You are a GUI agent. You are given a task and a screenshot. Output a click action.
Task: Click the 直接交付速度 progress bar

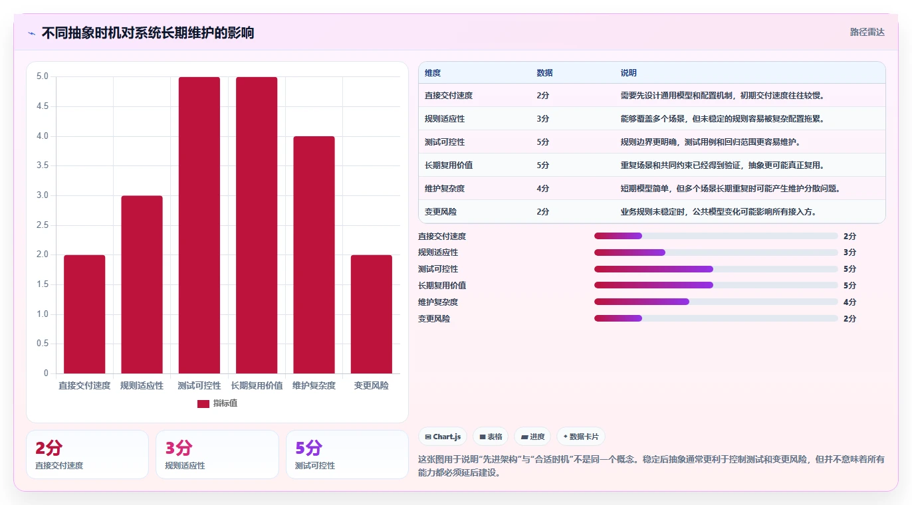716,236
